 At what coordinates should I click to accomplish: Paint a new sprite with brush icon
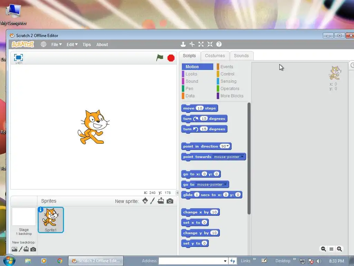[x=152, y=201]
